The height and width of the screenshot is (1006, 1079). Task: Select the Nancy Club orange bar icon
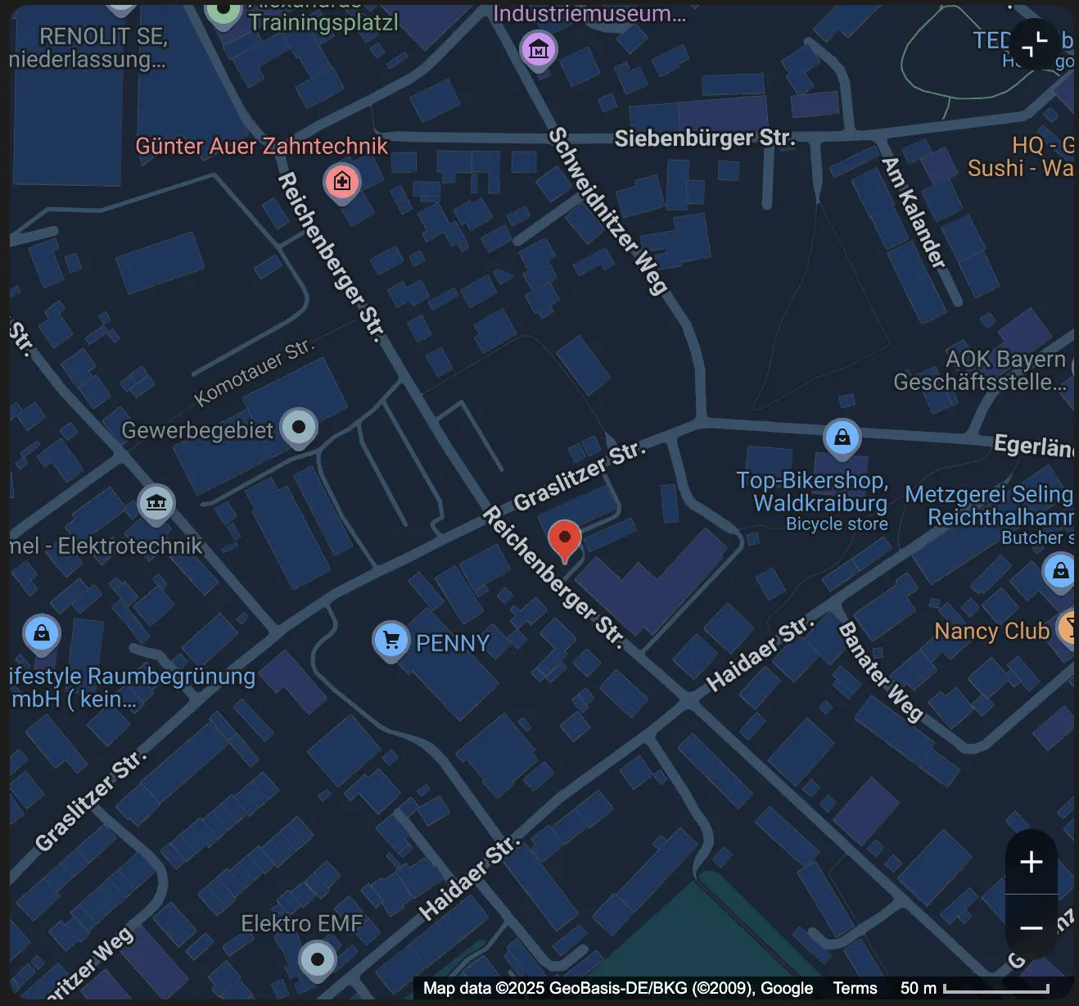point(1067,628)
